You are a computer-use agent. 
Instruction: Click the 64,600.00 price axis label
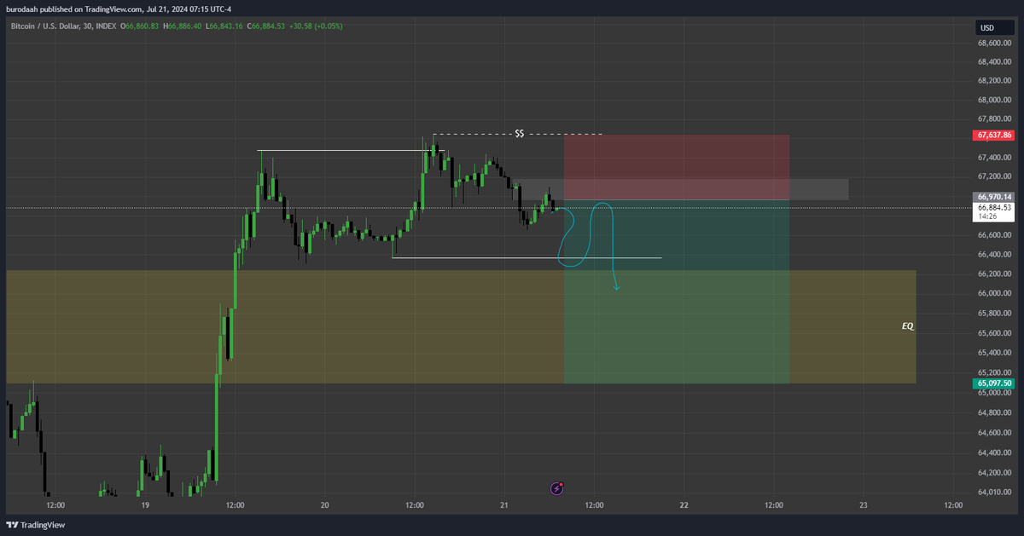995,433
